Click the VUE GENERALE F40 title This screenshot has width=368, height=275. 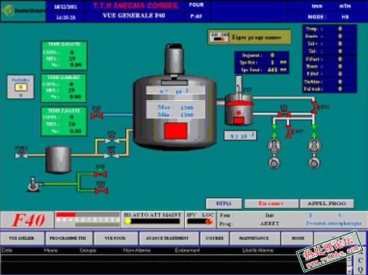(x=134, y=16)
